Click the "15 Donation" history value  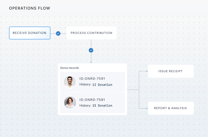pos(102,105)
